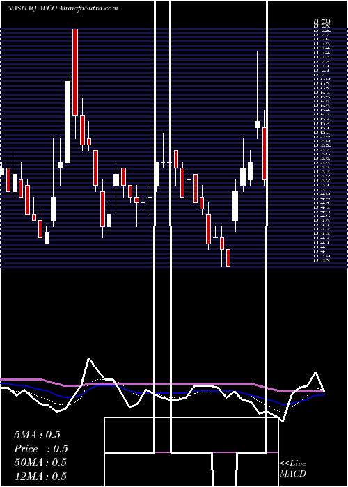This screenshot has height=487, width=348.
Task: Click the Price : 0.5 label
Action: tap(41, 449)
